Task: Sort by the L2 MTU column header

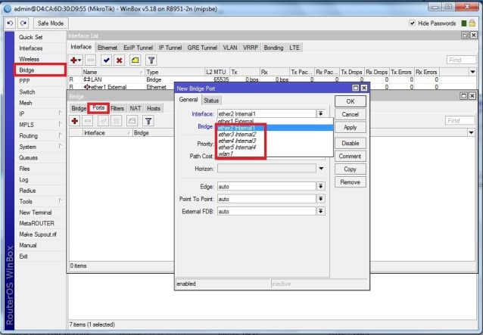Action: 217,72
